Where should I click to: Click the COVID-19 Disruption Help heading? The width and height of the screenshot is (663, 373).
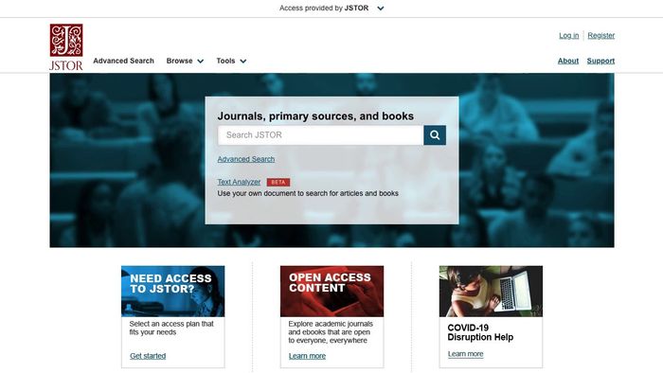(480, 332)
